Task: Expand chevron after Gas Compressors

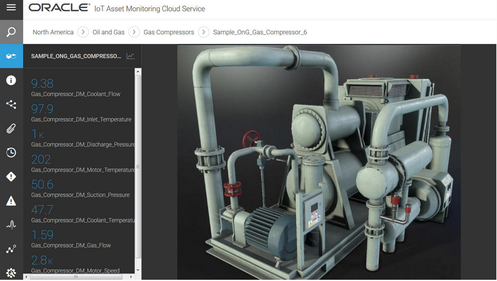Action: (x=203, y=32)
